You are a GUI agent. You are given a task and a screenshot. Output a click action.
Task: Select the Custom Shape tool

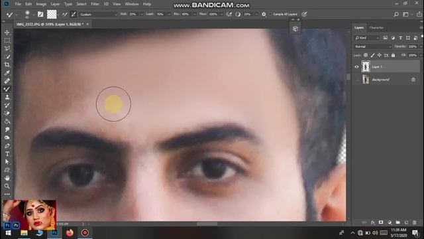coord(7,170)
